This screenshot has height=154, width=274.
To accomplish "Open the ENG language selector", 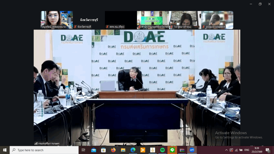I will (247, 150).
